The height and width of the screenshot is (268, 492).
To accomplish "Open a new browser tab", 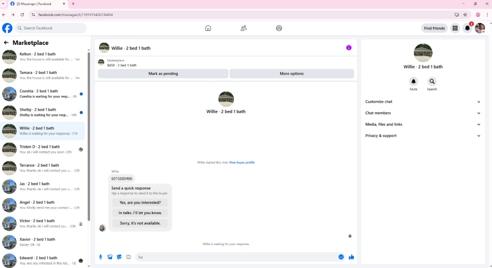I will click(73, 4).
